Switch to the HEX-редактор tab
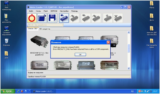The width and height of the screenshot is (160, 94). click(x=45, y=29)
